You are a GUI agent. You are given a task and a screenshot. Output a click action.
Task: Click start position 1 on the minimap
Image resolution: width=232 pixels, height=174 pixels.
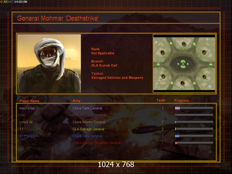tap(182, 83)
